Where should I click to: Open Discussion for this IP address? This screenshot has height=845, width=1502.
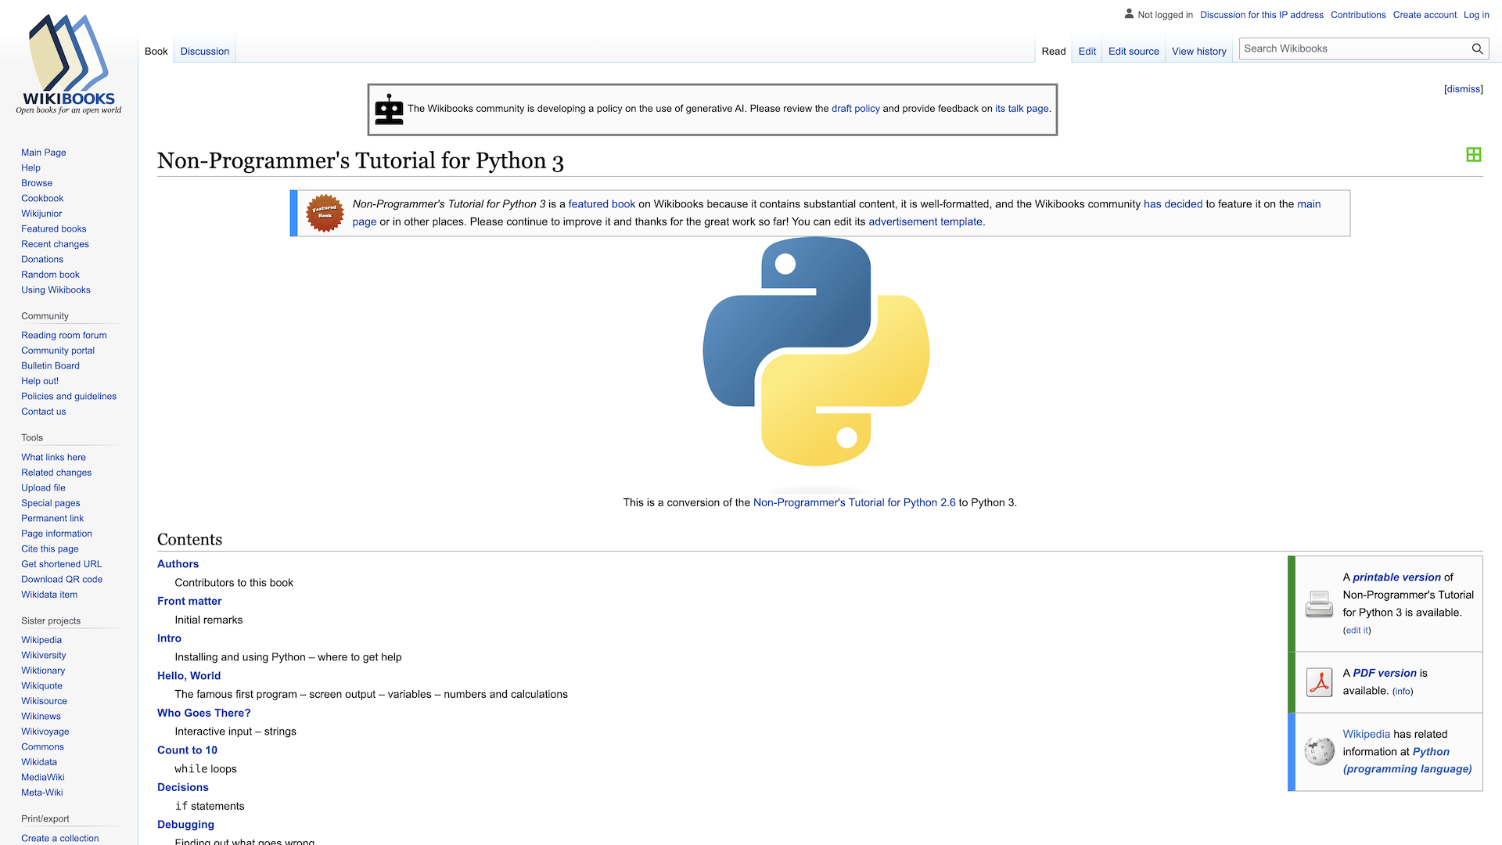tap(1262, 15)
